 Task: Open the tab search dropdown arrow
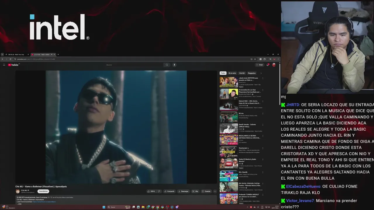[2, 55]
